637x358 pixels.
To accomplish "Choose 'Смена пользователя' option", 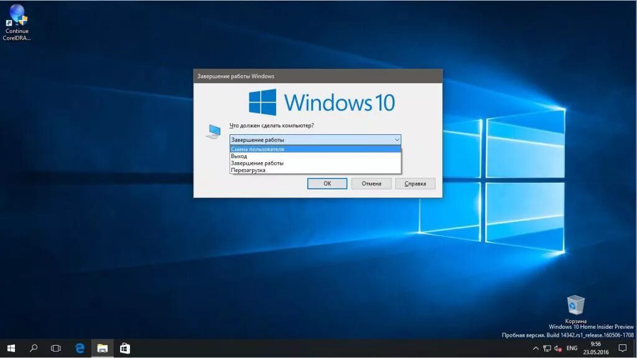I will tap(315, 149).
